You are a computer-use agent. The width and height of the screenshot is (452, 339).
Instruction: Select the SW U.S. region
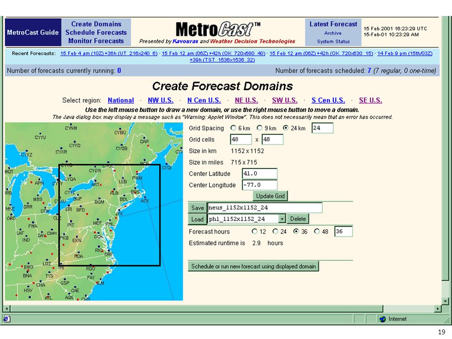tap(285, 100)
